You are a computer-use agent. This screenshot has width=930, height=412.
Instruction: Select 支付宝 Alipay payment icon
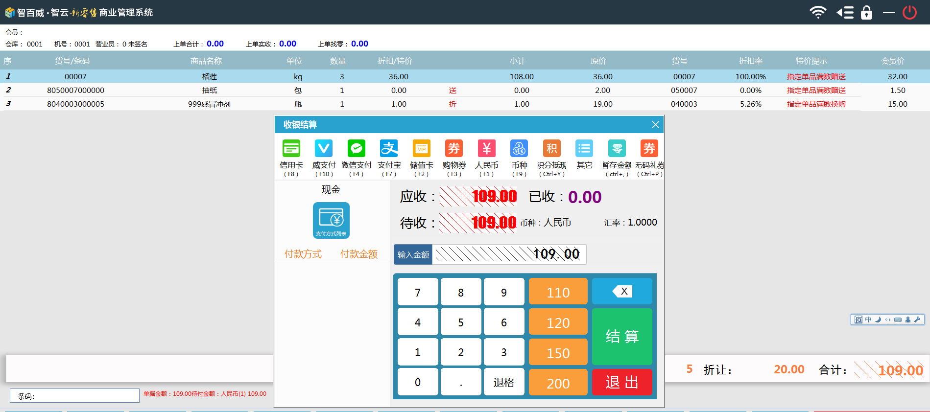[389, 149]
